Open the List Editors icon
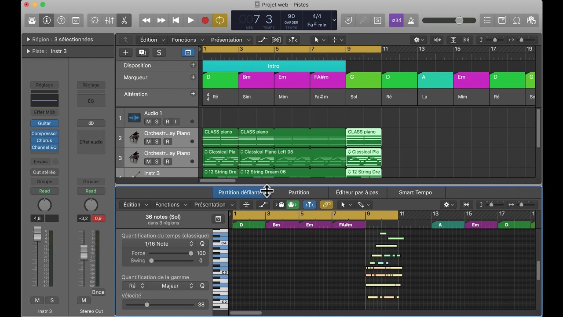 pyautogui.click(x=487, y=20)
